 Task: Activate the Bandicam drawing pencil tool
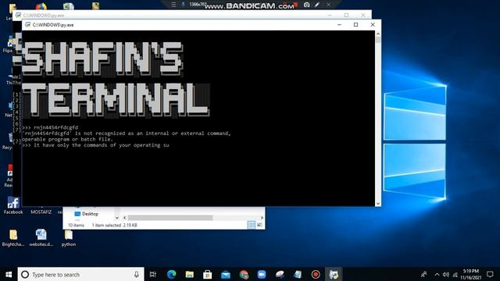point(317,5)
